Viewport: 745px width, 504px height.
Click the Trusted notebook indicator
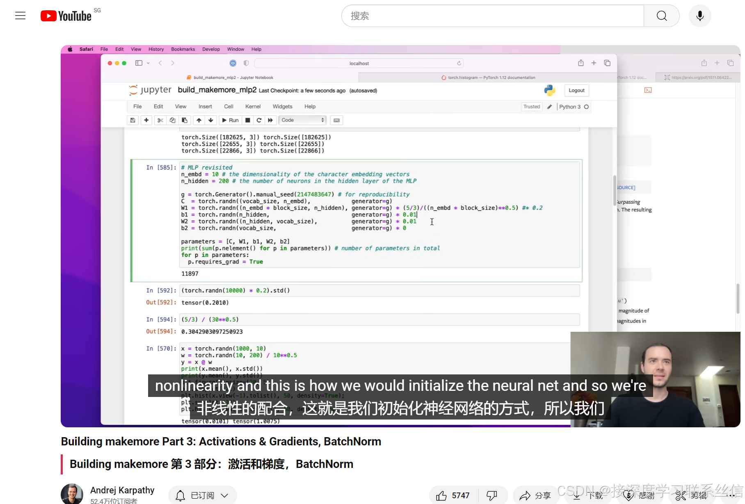coord(532,107)
